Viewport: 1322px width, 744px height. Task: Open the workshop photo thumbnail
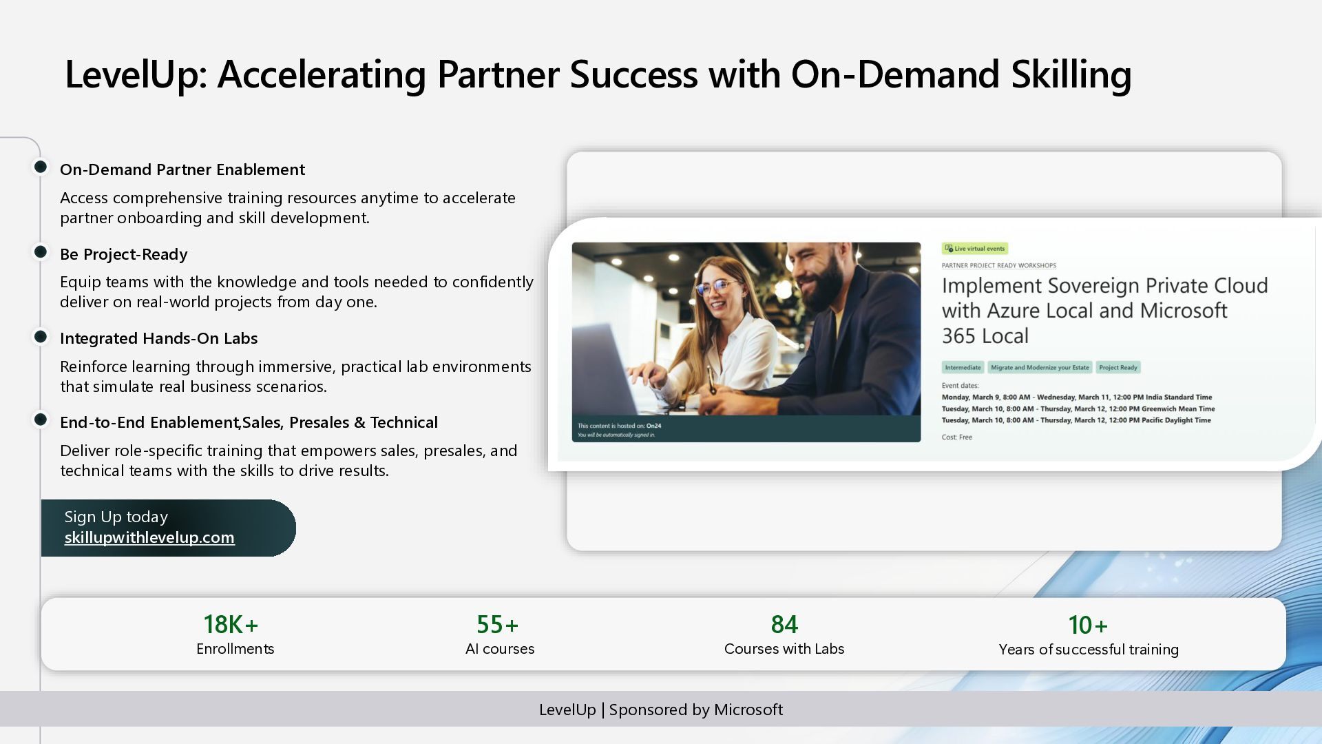point(746,329)
